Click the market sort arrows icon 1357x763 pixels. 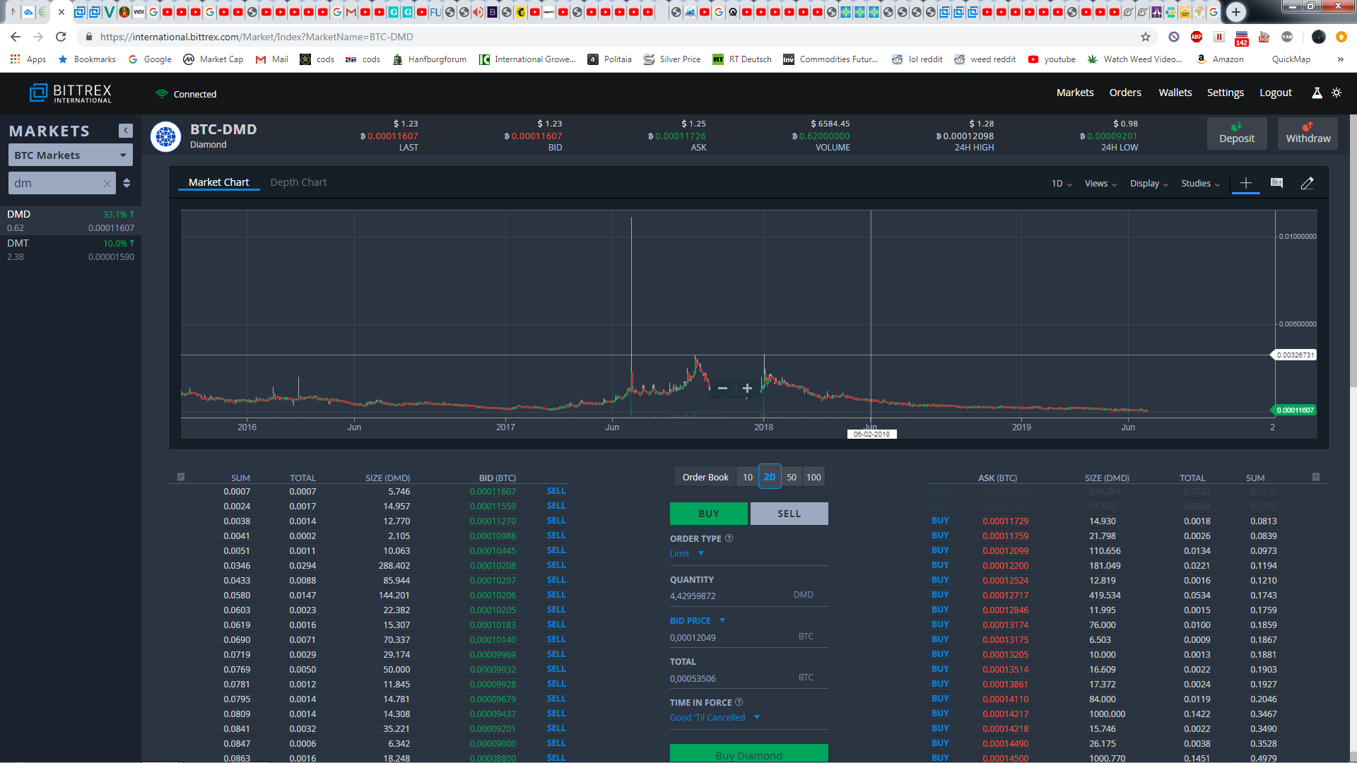127,183
